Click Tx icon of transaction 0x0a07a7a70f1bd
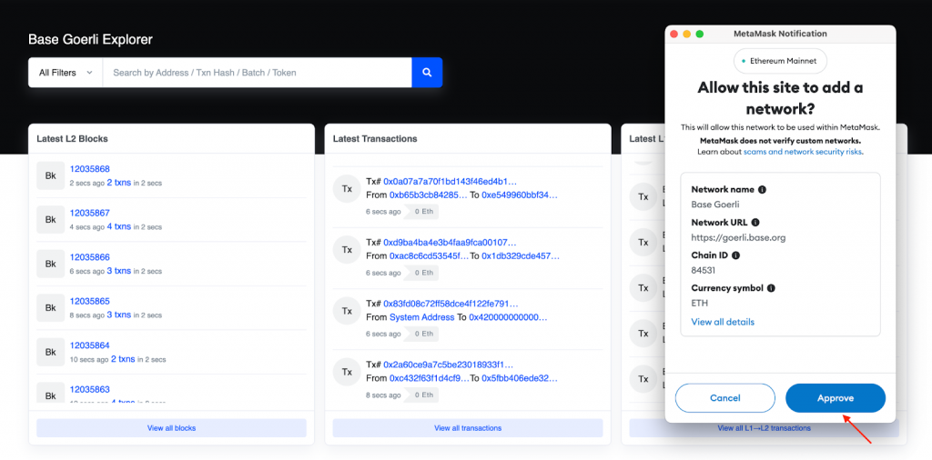This screenshot has height=460, width=932. point(347,189)
